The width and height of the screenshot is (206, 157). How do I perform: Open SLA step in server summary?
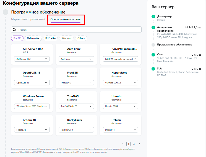tap(159, 69)
